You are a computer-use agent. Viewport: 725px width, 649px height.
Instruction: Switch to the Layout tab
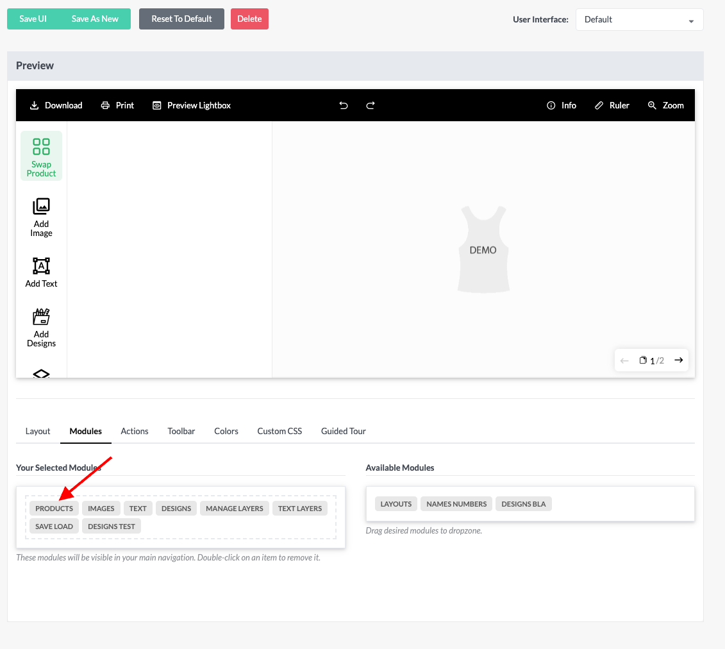(x=38, y=431)
